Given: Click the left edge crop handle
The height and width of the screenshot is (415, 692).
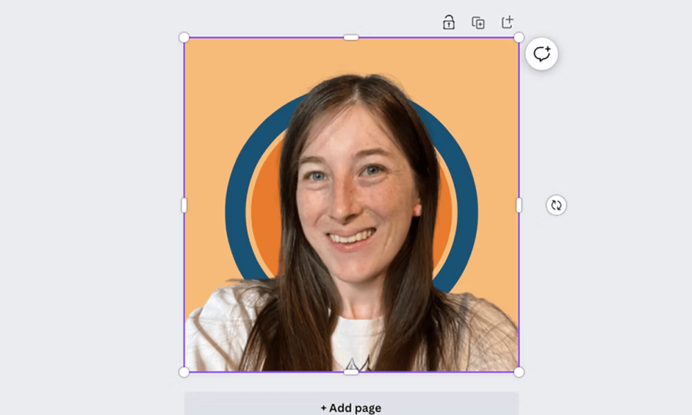Looking at the screenshot, I should click(x=184, y=205).
